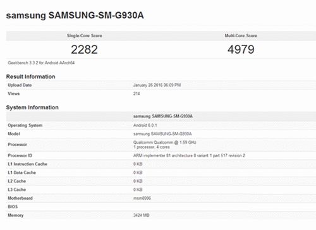Viewport: 316px width, 230px height.
Task: Select the Views label
Action: click(14, 94)
